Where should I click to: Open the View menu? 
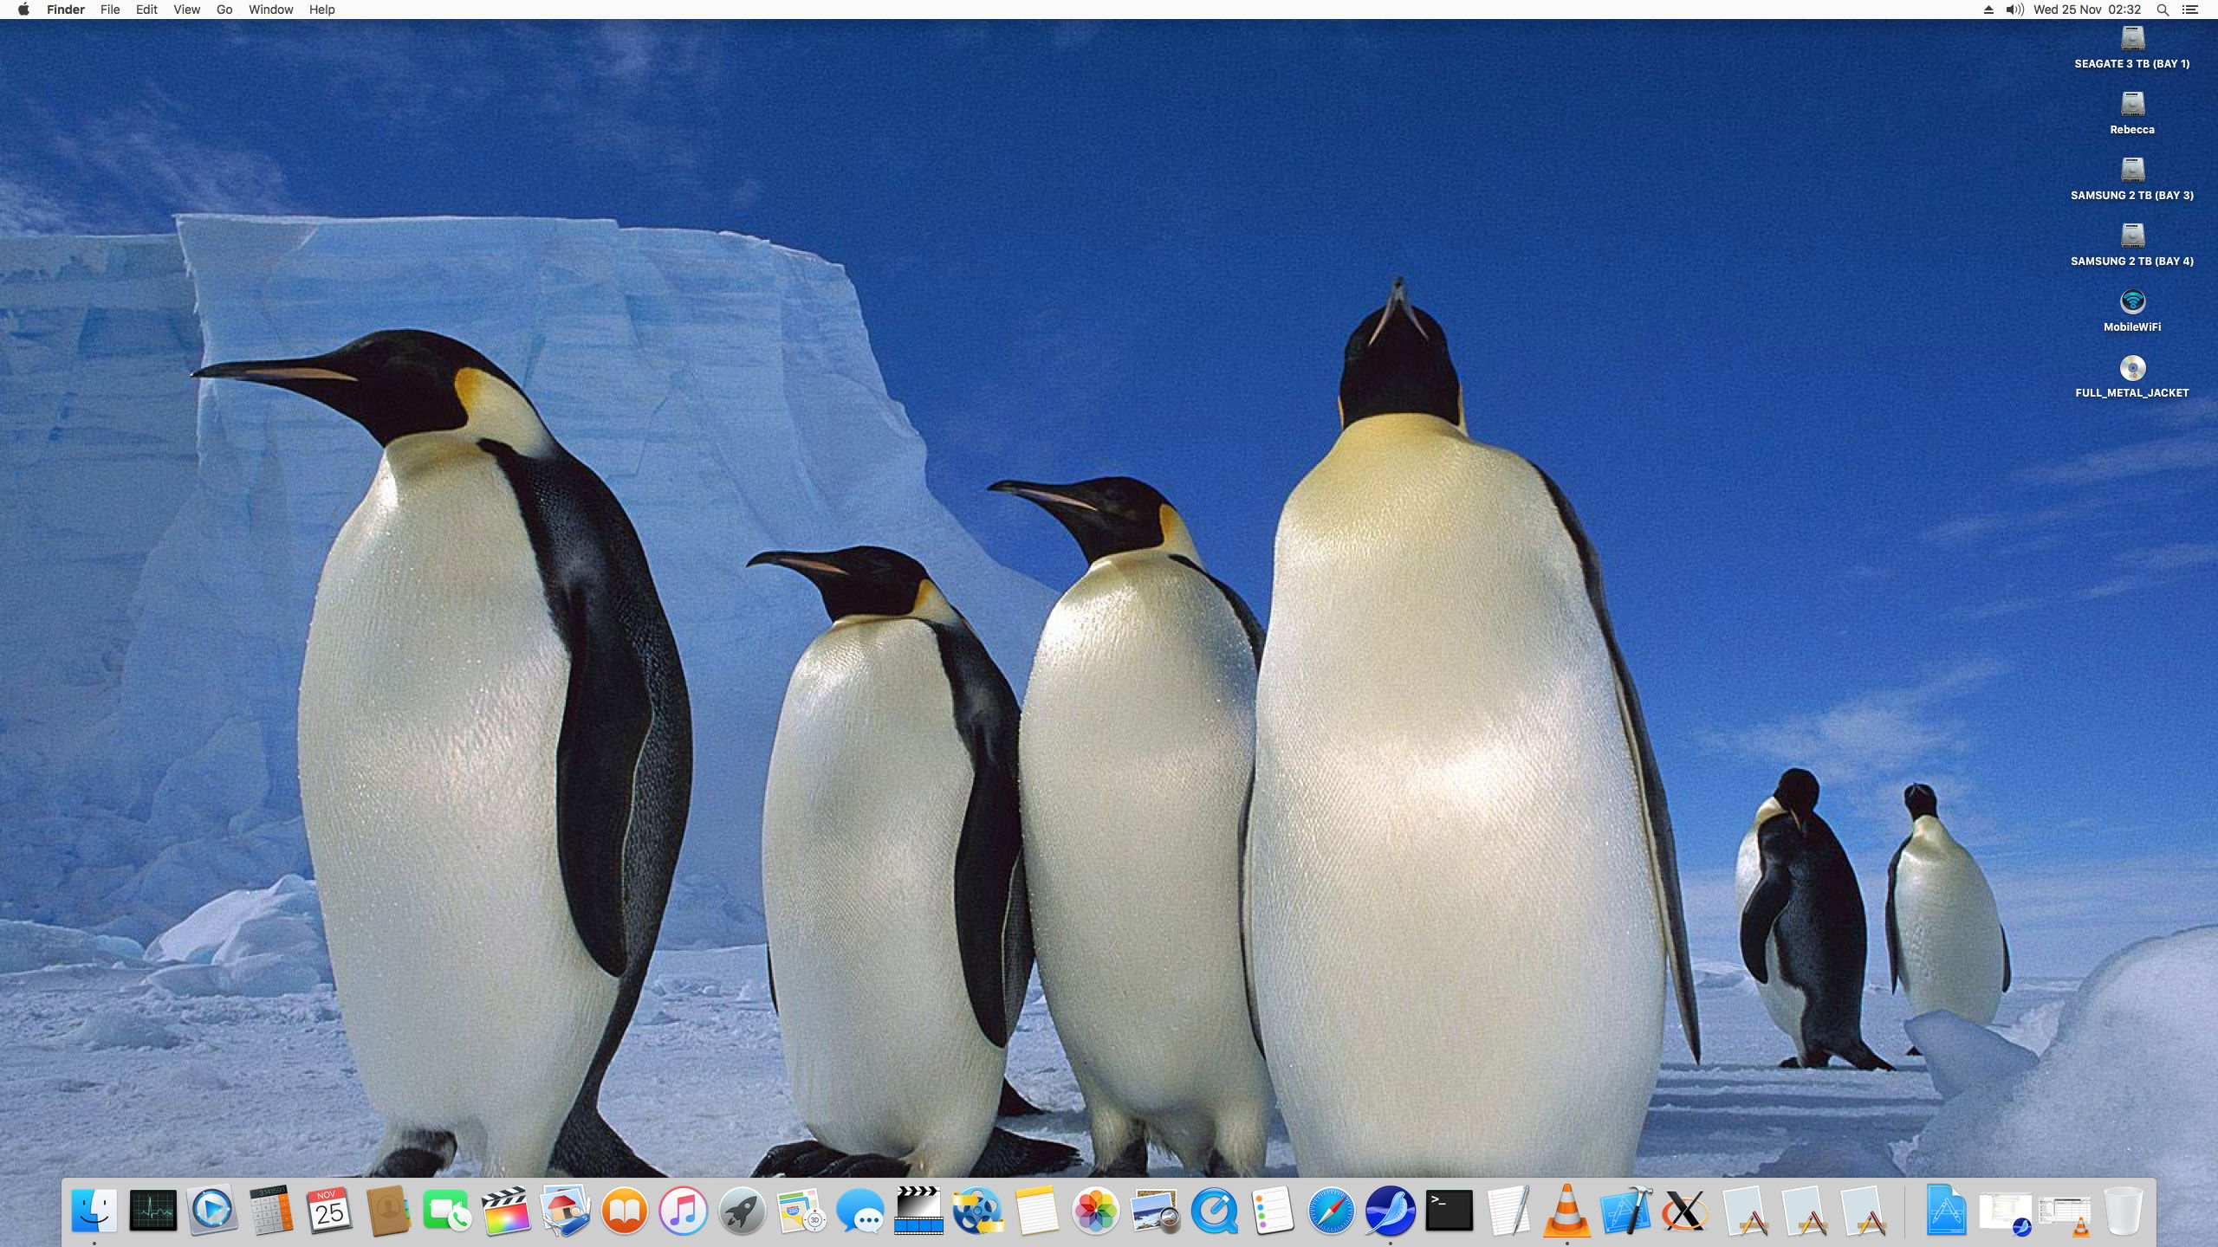click(186, 10)
